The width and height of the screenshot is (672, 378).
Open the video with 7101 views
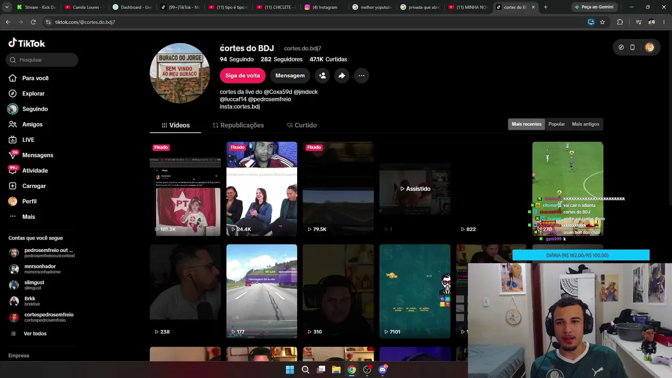click(x=415, y=291)
